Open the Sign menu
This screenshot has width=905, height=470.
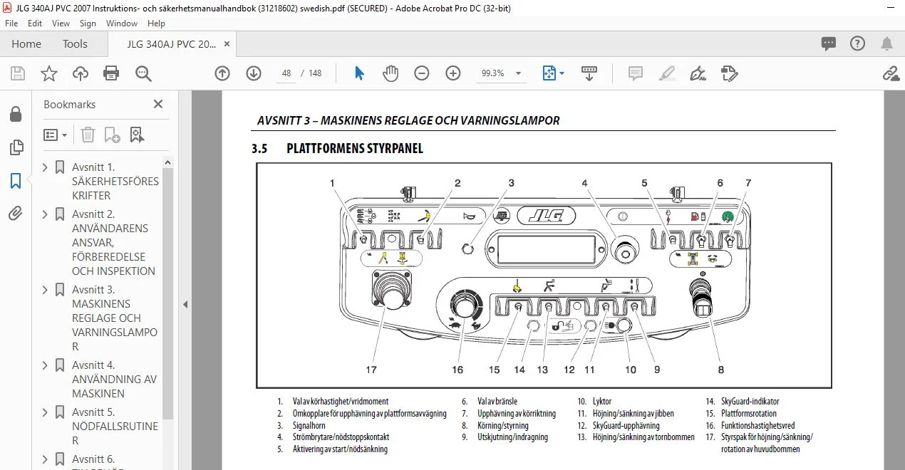click(x=88, y=23)
